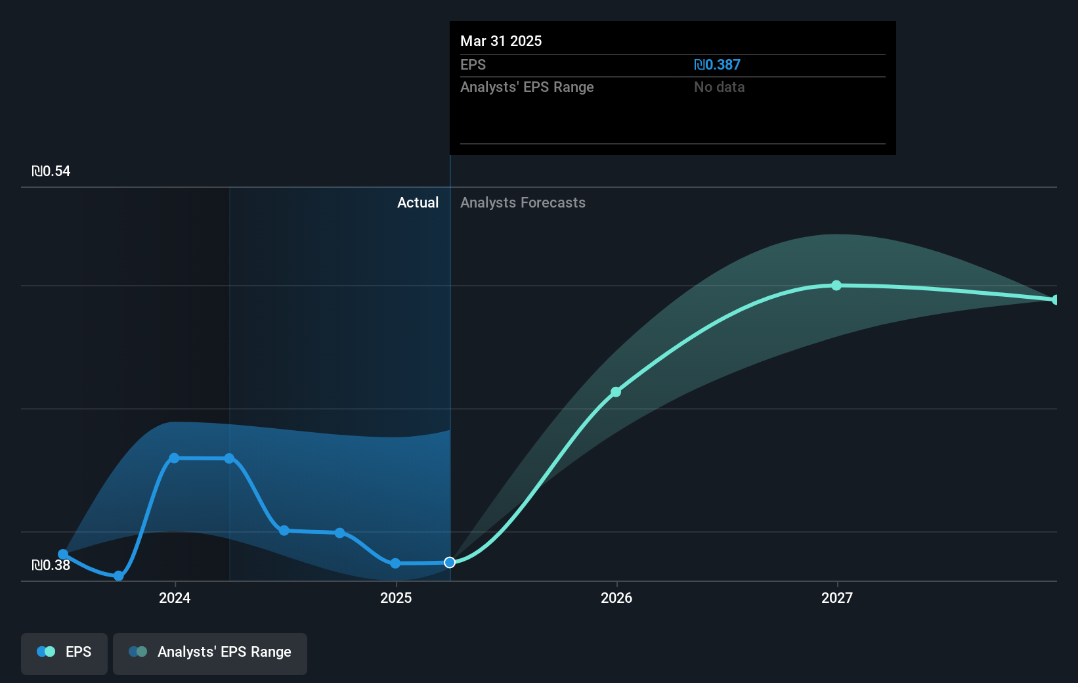The width and height of the screenshot is (1078, 683).
Task: Click the 2025 axis label
Action: tap(396, 598)
